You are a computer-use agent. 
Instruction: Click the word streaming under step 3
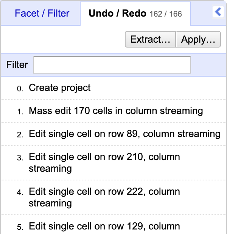click(x=50, y=169)
